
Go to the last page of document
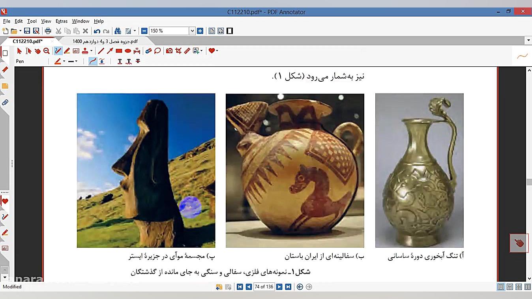287,287
